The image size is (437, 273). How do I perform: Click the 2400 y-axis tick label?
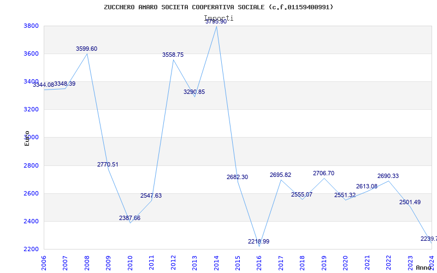31,222
